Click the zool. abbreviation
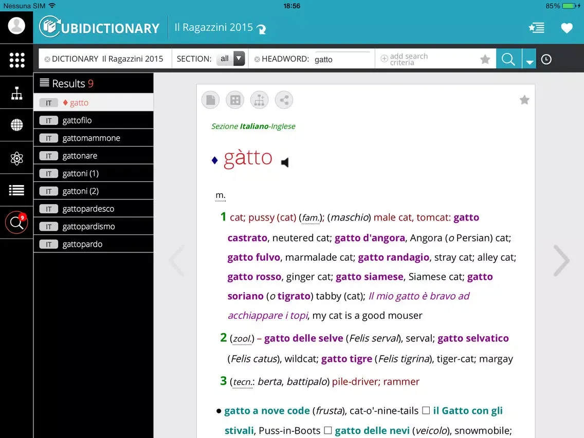Viewport: 584px width, 438px height. (242, 339)
